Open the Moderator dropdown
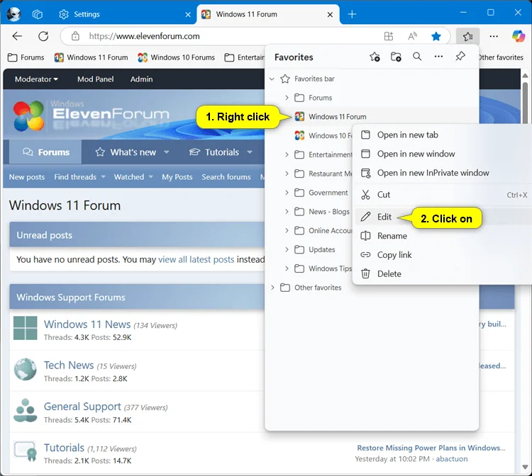The height and width of the screenshot is (476, 532). [36, 79]
